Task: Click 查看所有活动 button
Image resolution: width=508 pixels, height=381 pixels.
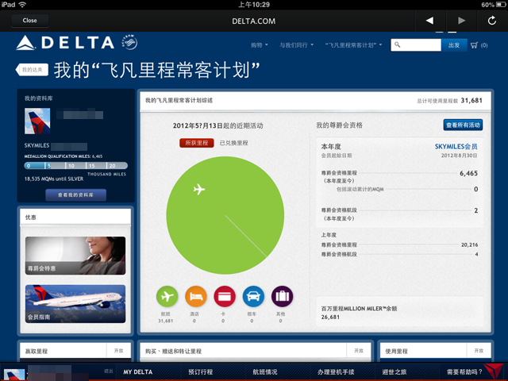Action: [x=463, y=125]
